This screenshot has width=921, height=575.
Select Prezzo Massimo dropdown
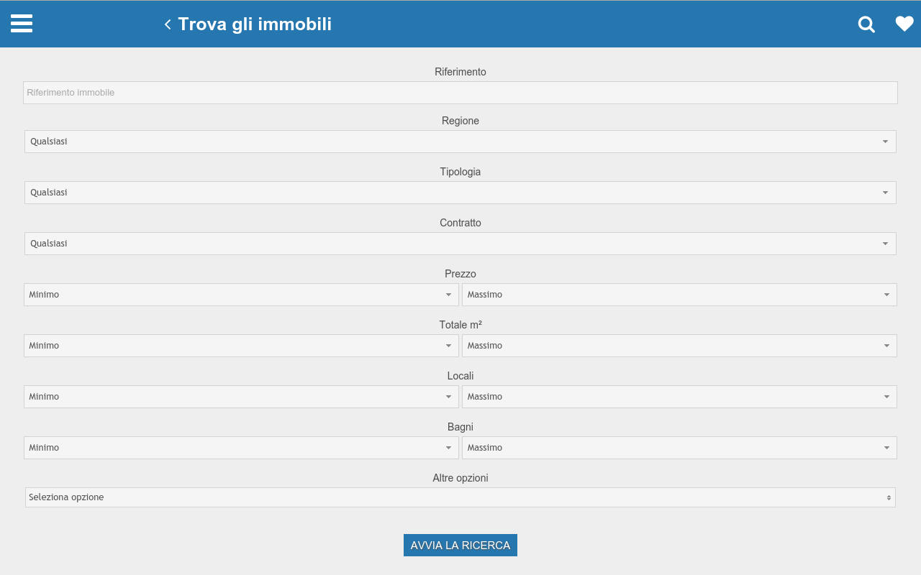[679, 295]
